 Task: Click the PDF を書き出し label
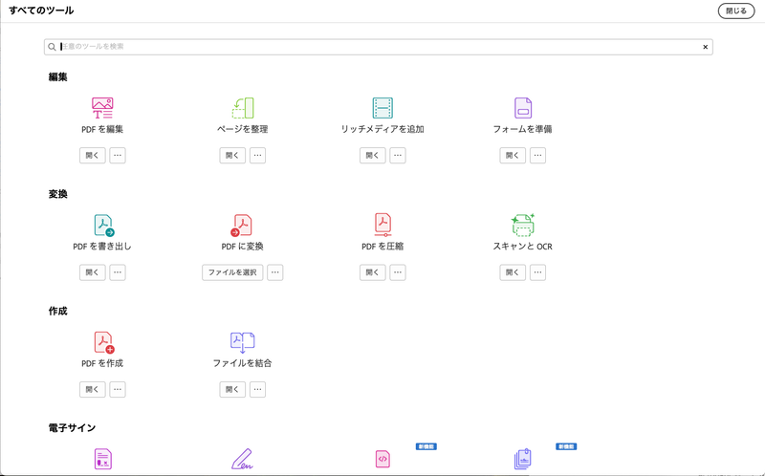102,247
